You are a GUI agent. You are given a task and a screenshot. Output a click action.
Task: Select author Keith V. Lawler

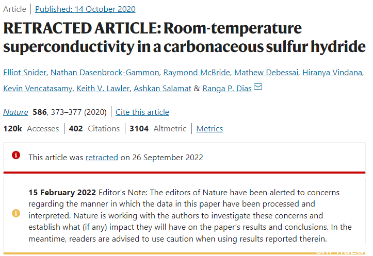coord(103,89)
